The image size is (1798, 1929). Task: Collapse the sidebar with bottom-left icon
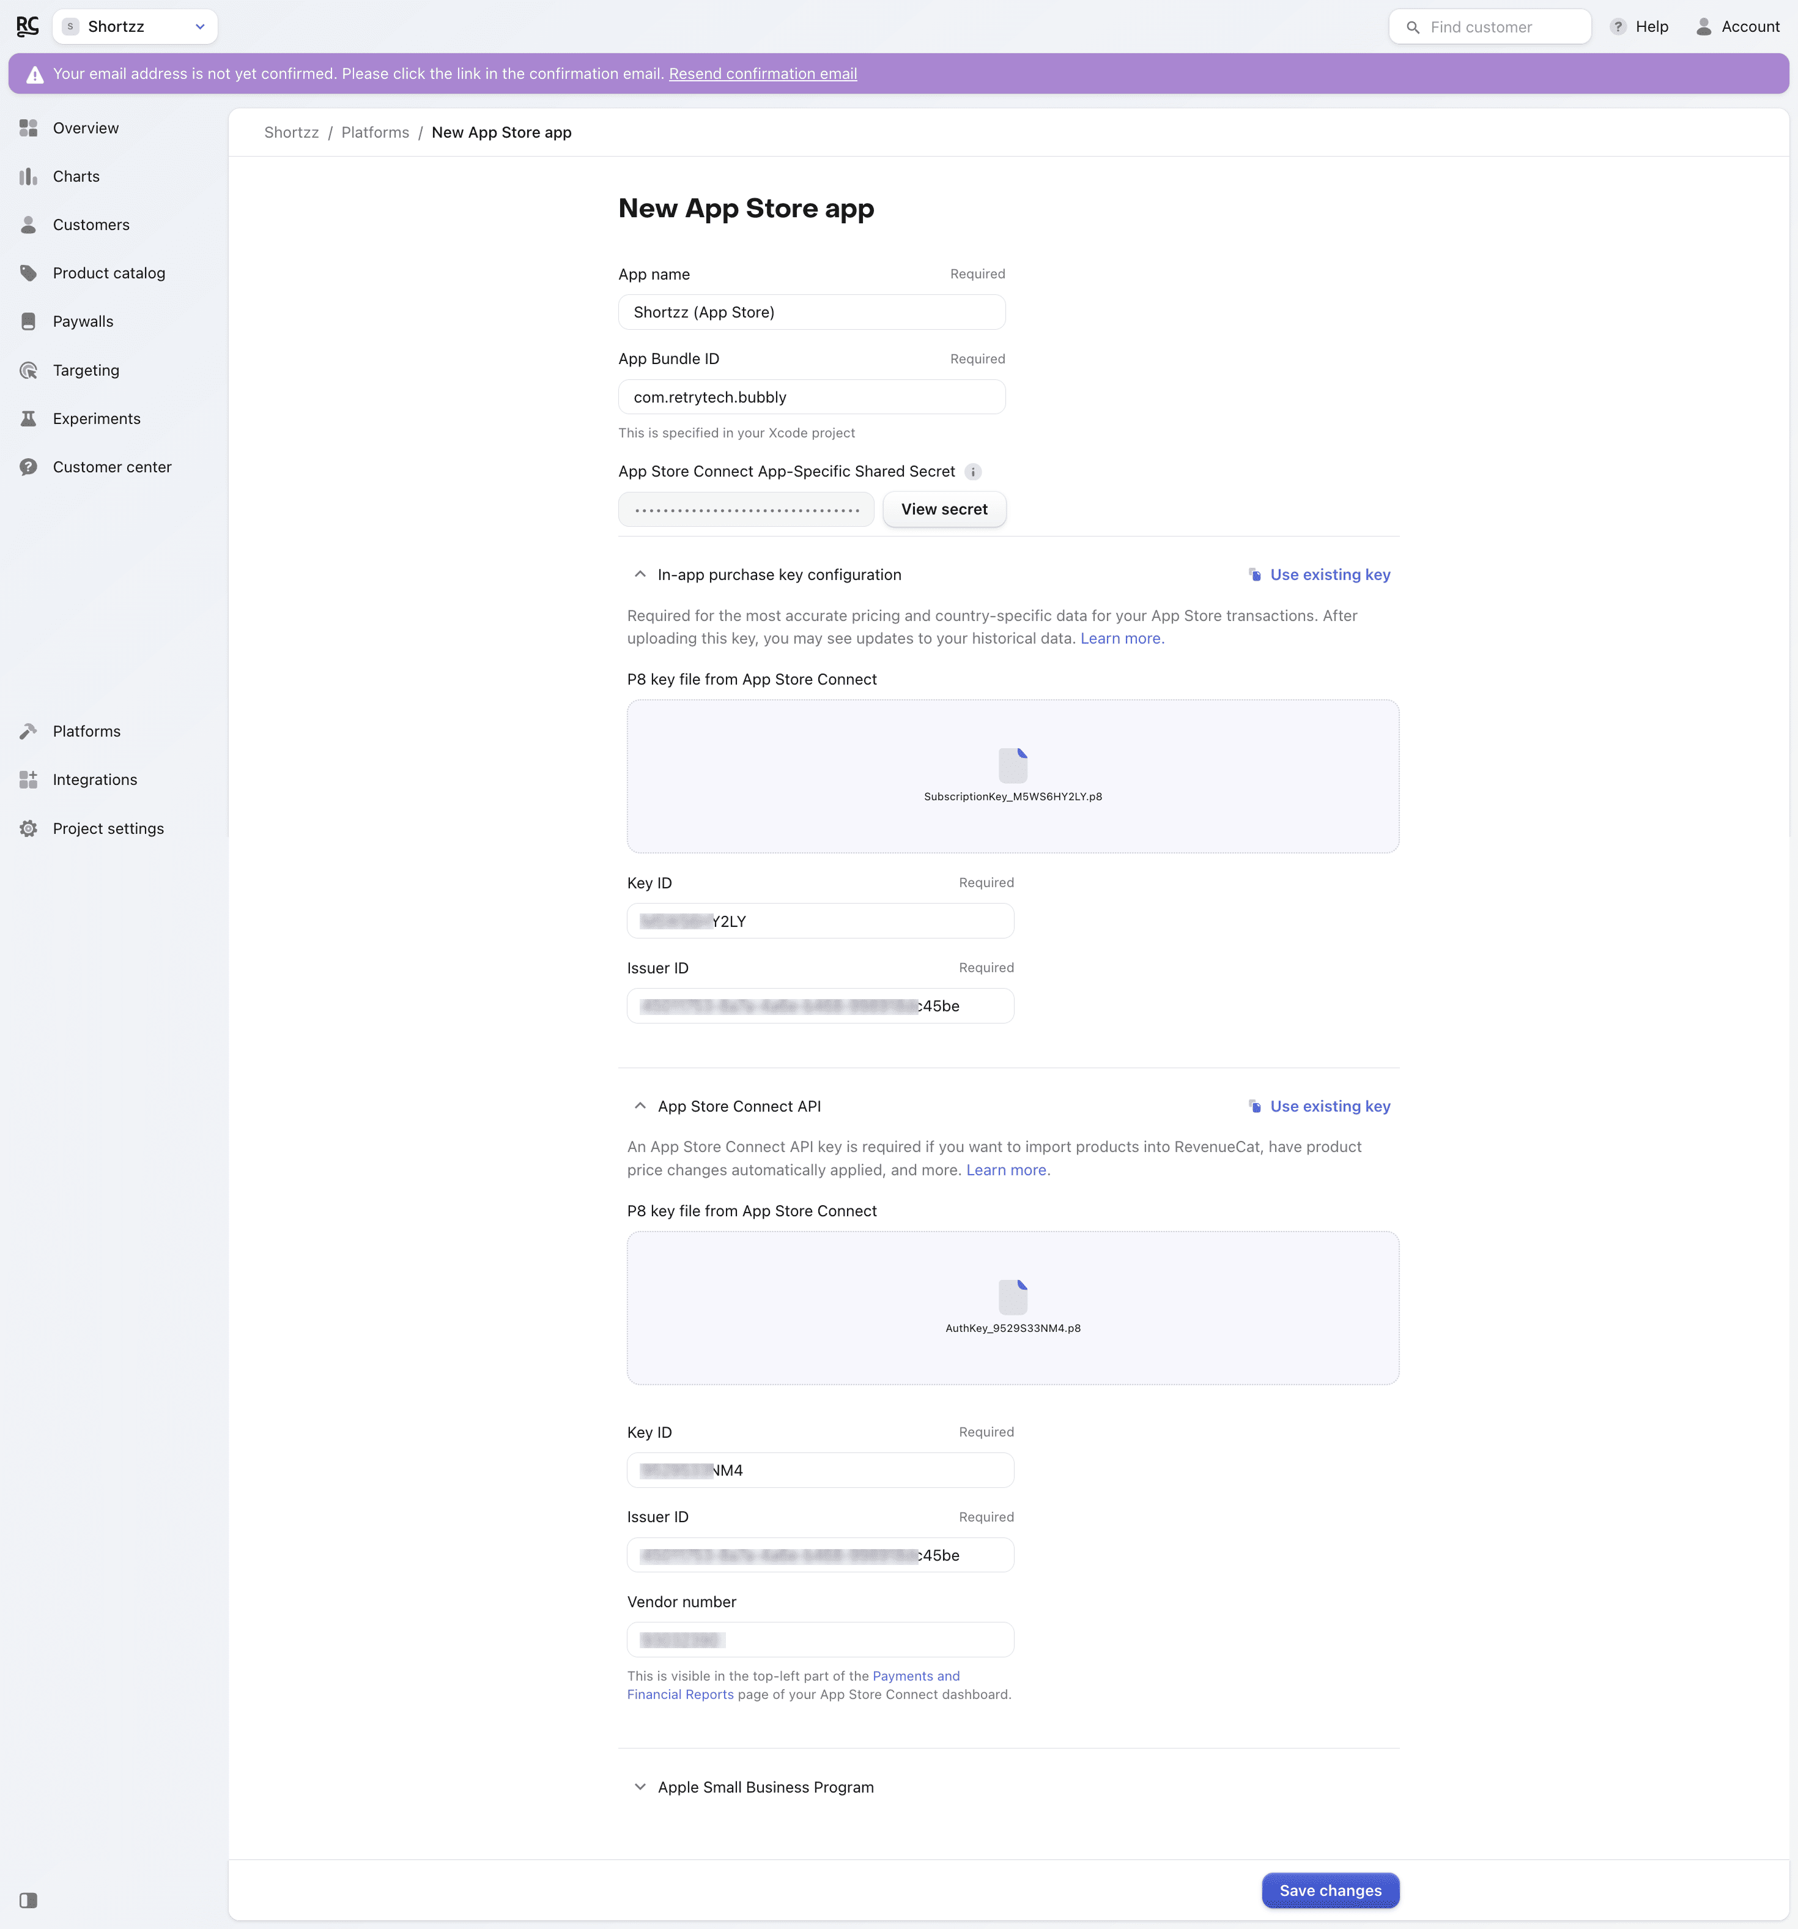(x=28, y=1900)
